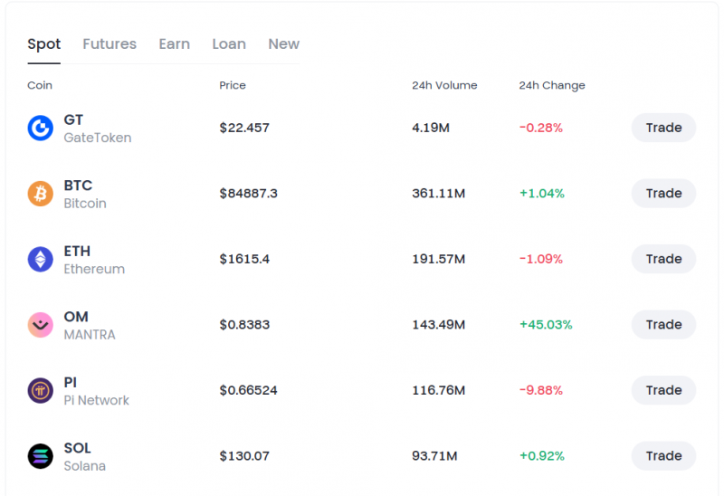Click the ETH ticker symbol
This screenshot has height=496, width=724.
pos(77,251)
